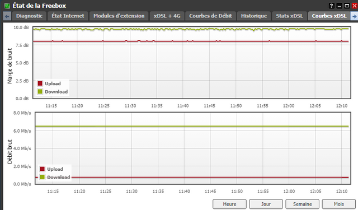Click the 2.5 dB axis label

pos(22,81)
